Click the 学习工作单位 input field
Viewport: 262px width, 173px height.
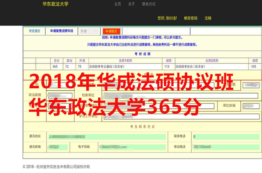coord(181,116)
